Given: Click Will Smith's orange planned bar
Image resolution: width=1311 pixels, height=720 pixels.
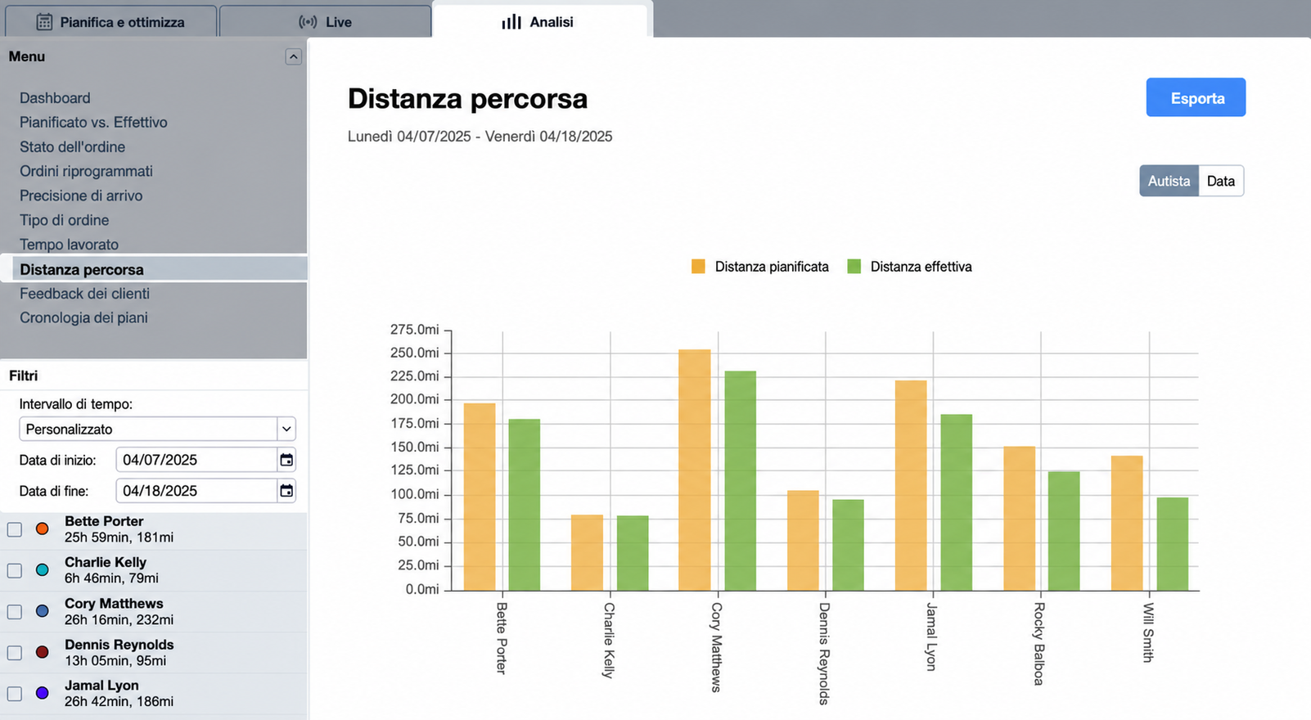Looking at the screenshot, I should point(1127,524).
